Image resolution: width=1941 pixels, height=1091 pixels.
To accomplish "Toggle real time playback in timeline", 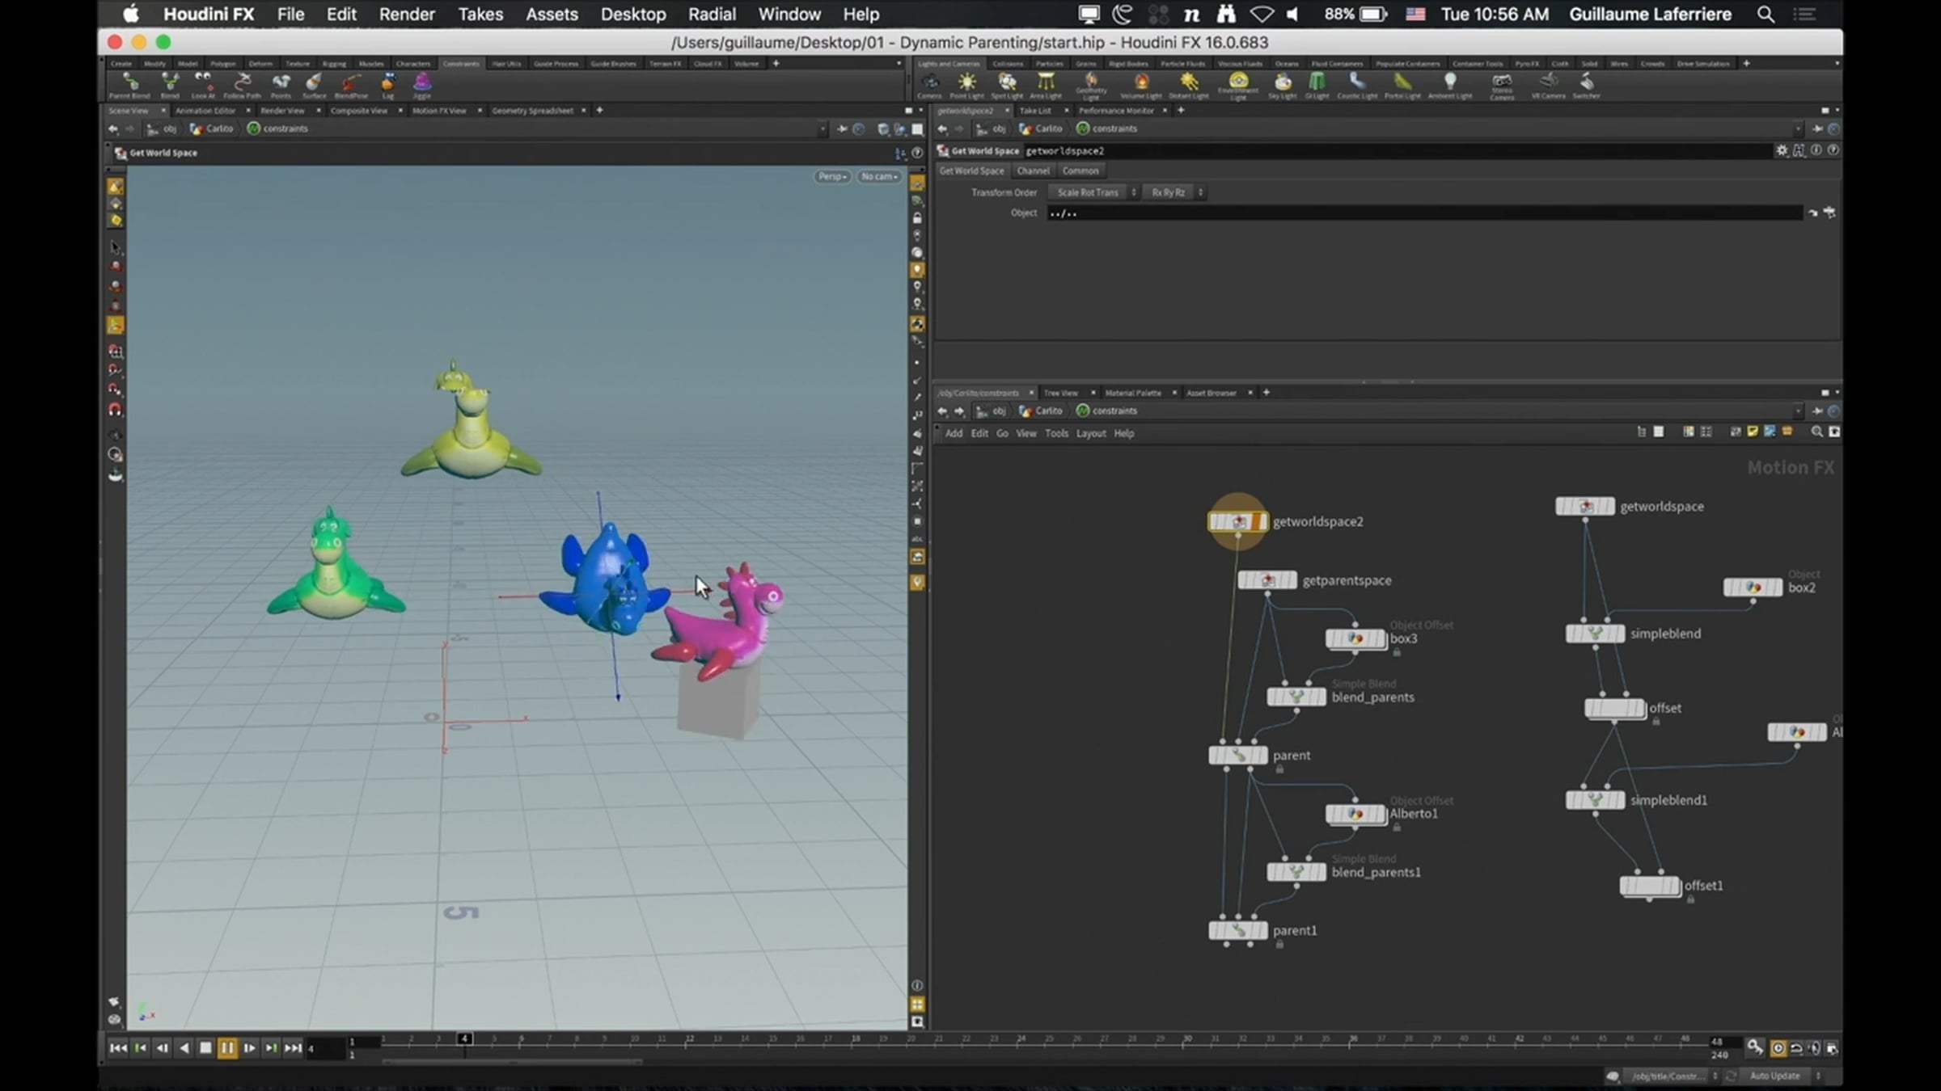I will coord(1778,1048).
